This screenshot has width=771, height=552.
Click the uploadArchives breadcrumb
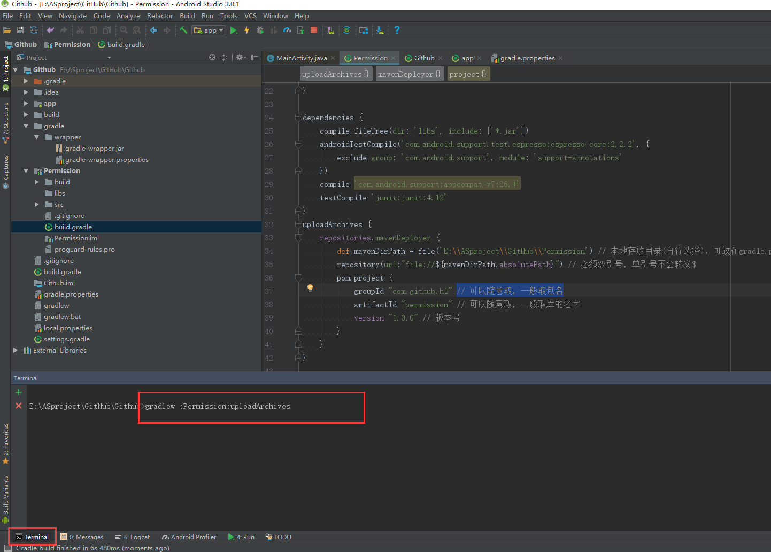pyautogui.click(x=335, y=74)
